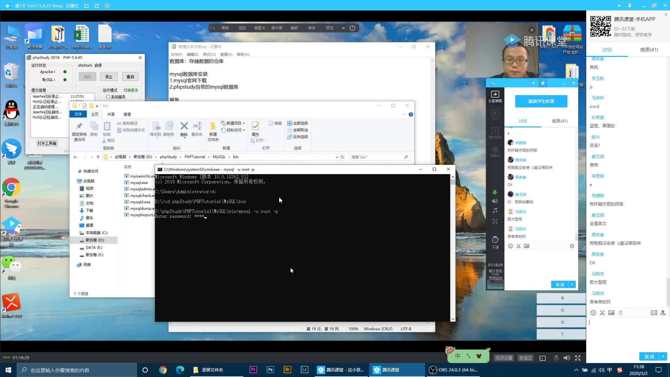Click emoji icon in right discussion panel
Viewport: 670px width, 377px height.
coord(593,313)
